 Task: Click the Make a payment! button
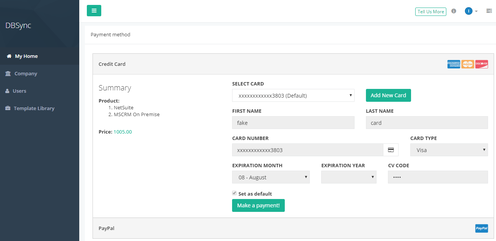[x=258, y=205]
